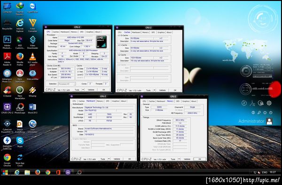Open DAEMON Tools Lite desktop icon
282x185 pixels.
tap(7, 143)
